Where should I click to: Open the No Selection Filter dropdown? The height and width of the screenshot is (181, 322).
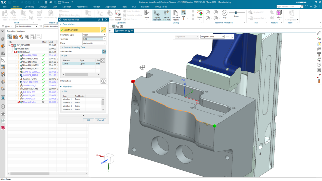point(27,26)
